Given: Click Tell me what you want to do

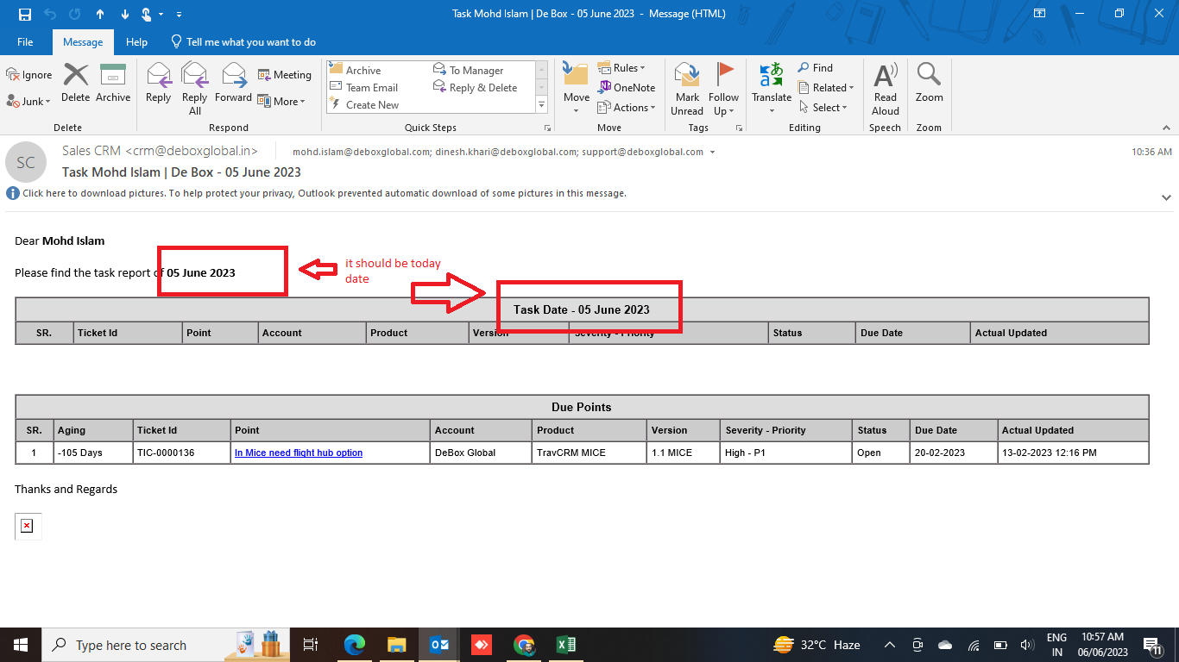Looking at the screenshot, I should (243, 41).
